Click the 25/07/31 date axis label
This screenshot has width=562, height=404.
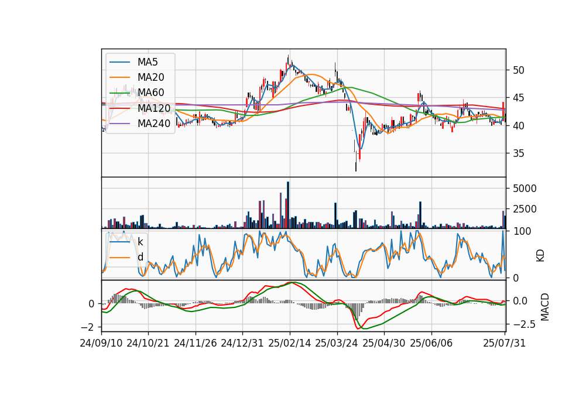[x=504, y=343]
